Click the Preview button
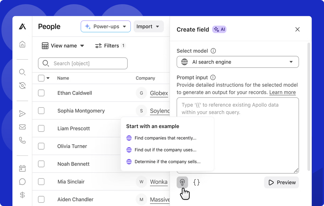The image size is (324, 206). tap(281, 183)
